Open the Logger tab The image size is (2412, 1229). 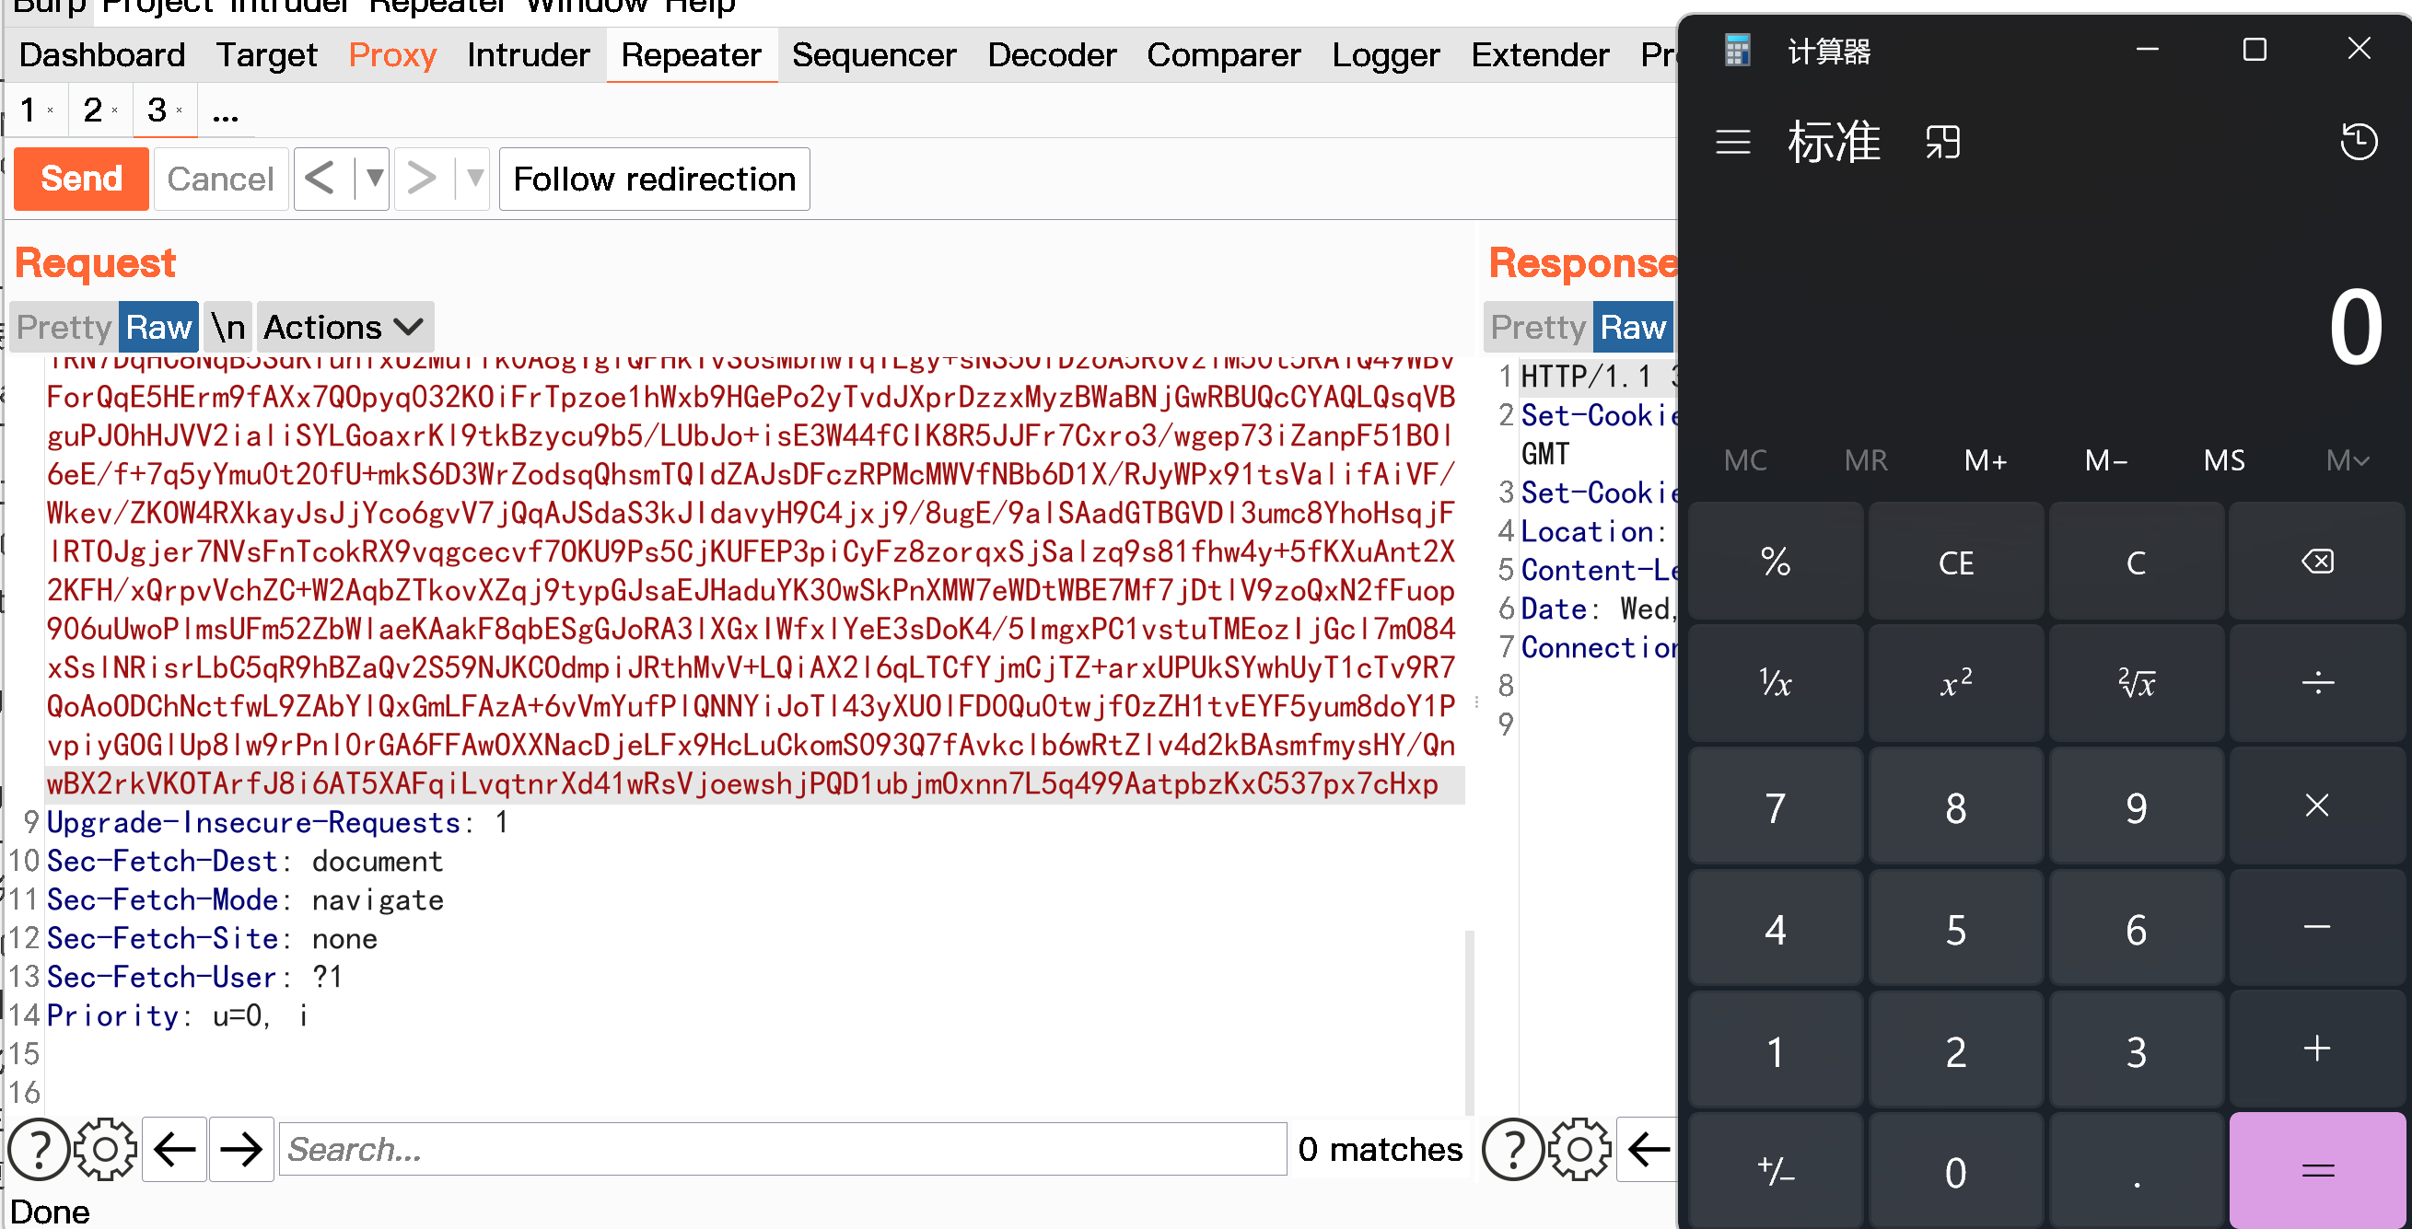tap(1386, 55)
